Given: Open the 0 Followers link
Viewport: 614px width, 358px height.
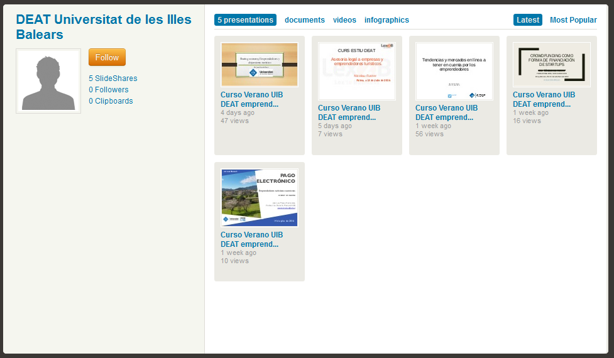Looking at the screenshot, I should coord(109,90).
